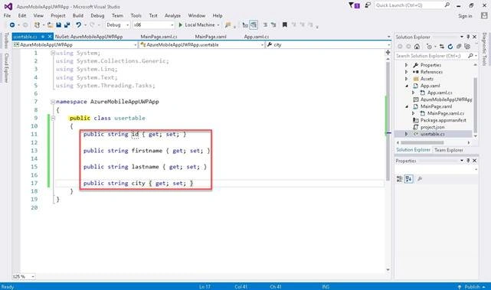Pin the Properties panel
Image resolution: width=491 pixels, height=290 pixels.
click(468, 161)
